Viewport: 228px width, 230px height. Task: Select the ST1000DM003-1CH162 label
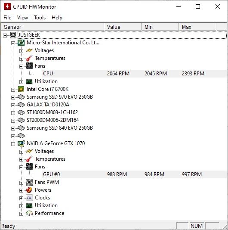(x=52, y=112)
